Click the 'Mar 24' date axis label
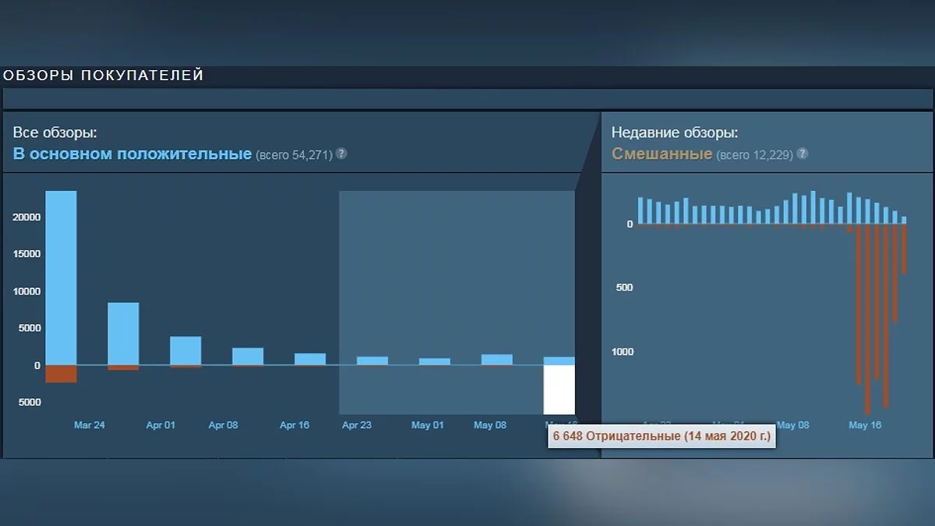Viewport: 935px width, 526px height. click(x=89, y=425)
